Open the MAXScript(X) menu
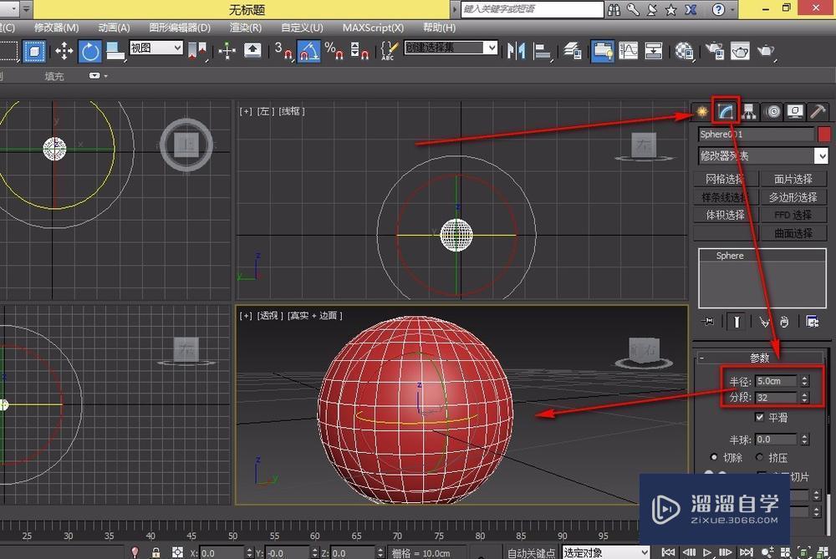The image size is (836, 559). click(x=373, y=28)
